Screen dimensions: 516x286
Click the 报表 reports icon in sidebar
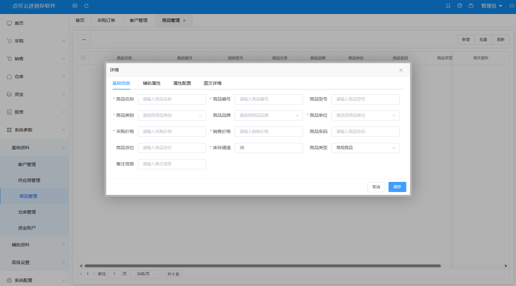click(9, 112)
